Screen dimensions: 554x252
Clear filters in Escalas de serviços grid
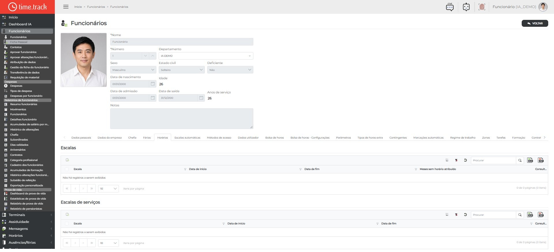click(x=456, y=215)
